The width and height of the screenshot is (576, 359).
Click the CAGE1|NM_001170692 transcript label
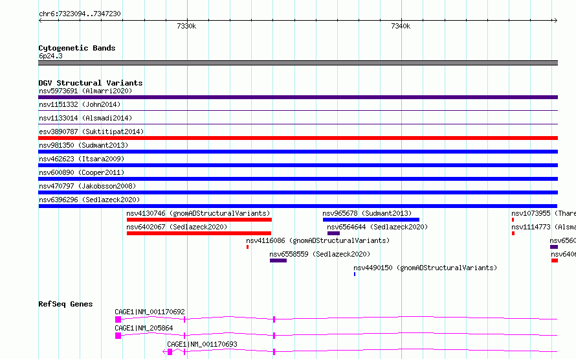pyautogui.click(x=150, y=312)
